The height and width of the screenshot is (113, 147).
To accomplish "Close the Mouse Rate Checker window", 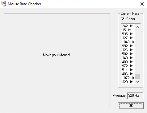I will point(142,4).
